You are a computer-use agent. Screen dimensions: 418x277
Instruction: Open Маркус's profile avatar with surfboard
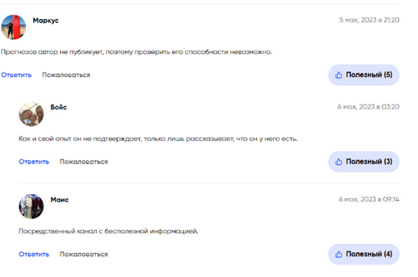pos(13,27)
